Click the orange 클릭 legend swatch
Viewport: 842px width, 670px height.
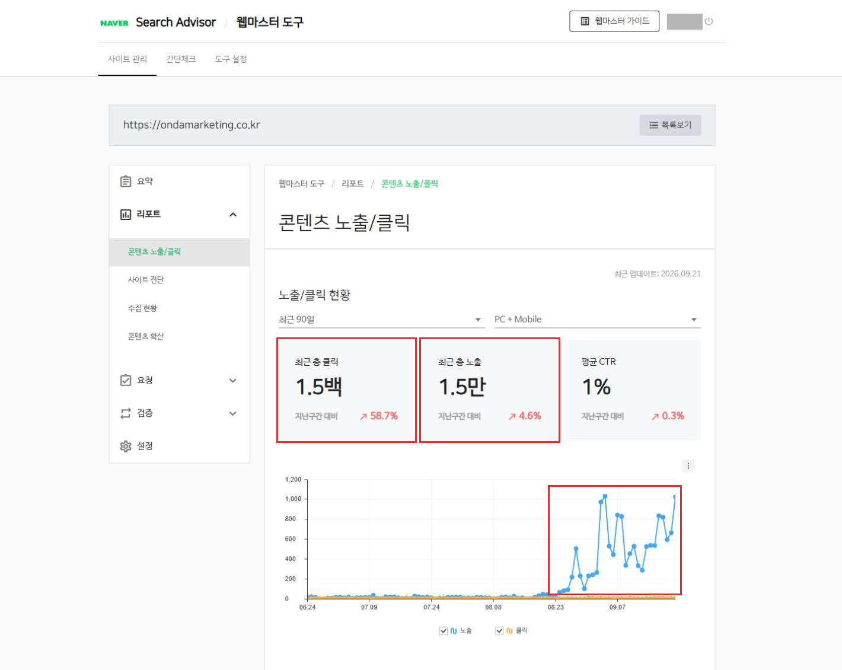(509, 631)
